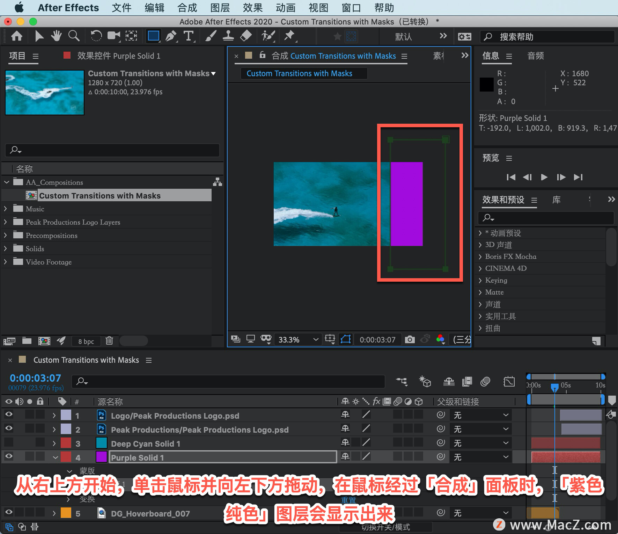Screen dimensions: 618x534
Task: Collapse the AA_Compositions folder
Action: (7, 182)
